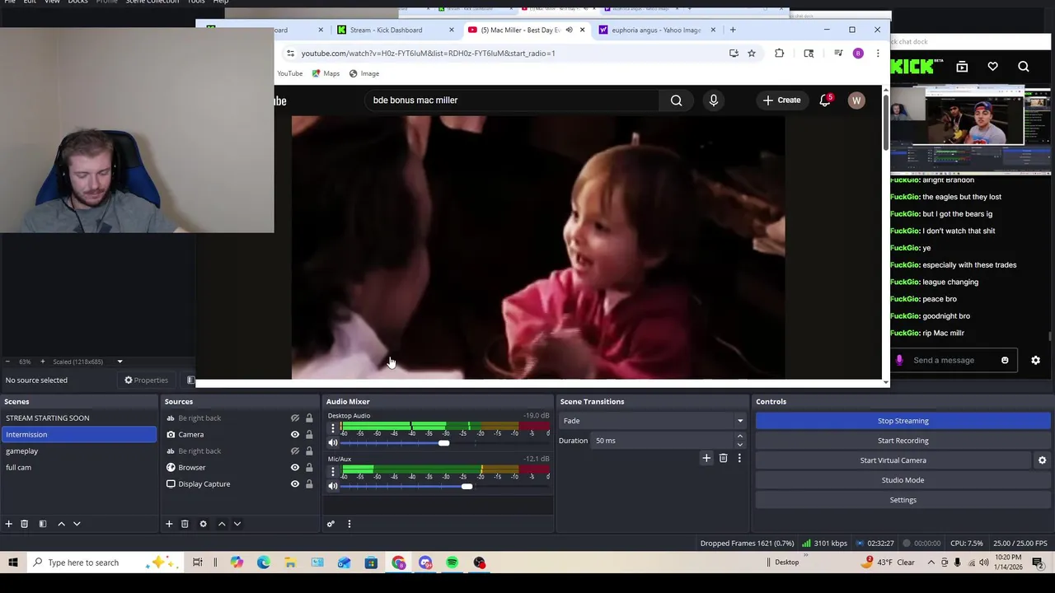The width and height of the screenshot is (1055, 593).
Task: Increase the transition Duration using the stepper
Action: click(x=739, y=437)
